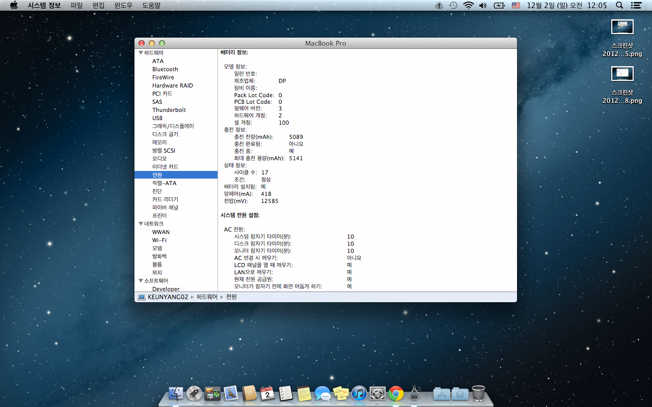The image size is (652, 407).
Task: Select Bluetooth in the hardware list
Action: tap(165, 69)
